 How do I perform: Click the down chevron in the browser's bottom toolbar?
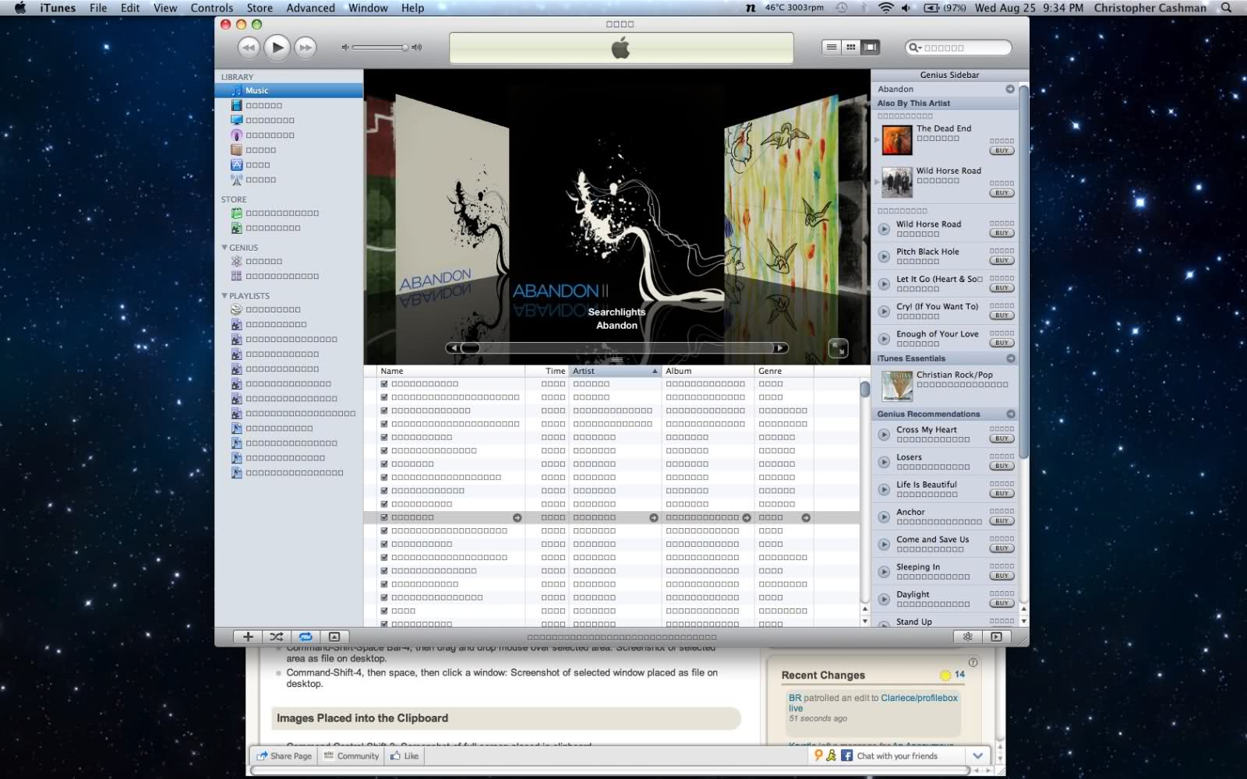click(x=977, y=756)
